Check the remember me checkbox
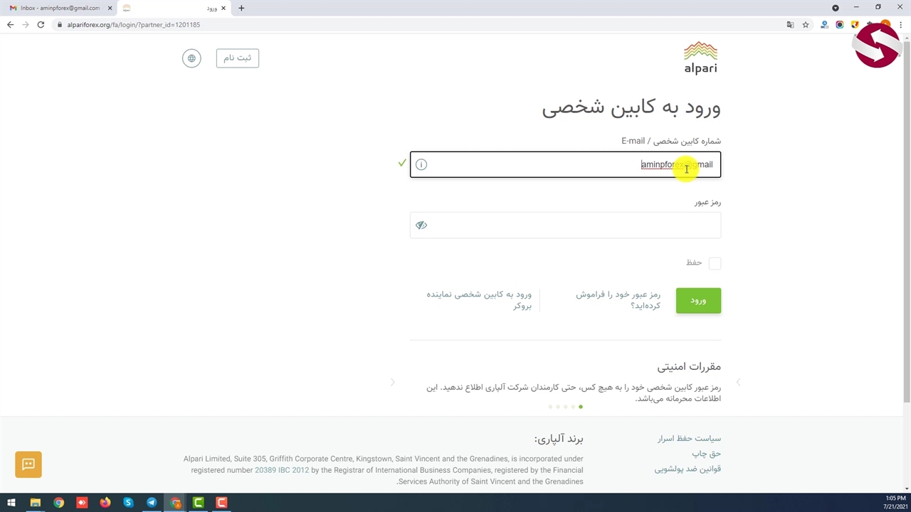 coord(715,263)
